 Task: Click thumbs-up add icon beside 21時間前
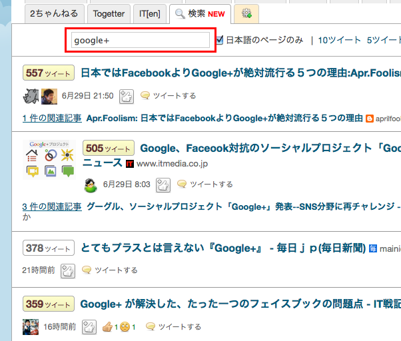[68, 271]
